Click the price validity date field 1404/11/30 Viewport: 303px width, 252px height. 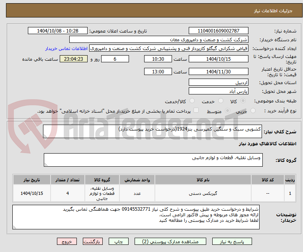point(218,72)
